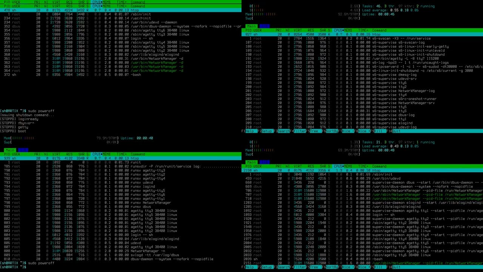Select the blue tab beside Main in the supervise-daemon pane
The image size is (483, 272).
(x=265, y=162)
